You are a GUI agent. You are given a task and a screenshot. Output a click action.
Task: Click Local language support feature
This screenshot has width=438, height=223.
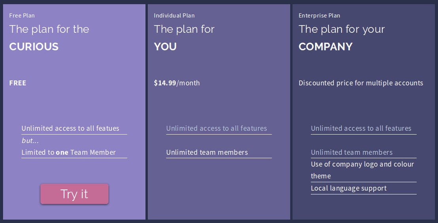click(x=349, y=188)
